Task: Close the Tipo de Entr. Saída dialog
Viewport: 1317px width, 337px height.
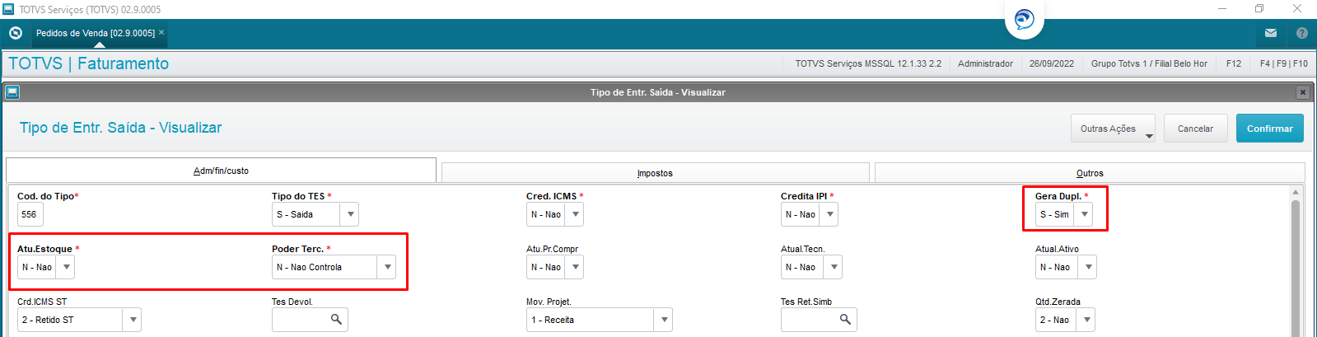Action: tap(1302, 92)
